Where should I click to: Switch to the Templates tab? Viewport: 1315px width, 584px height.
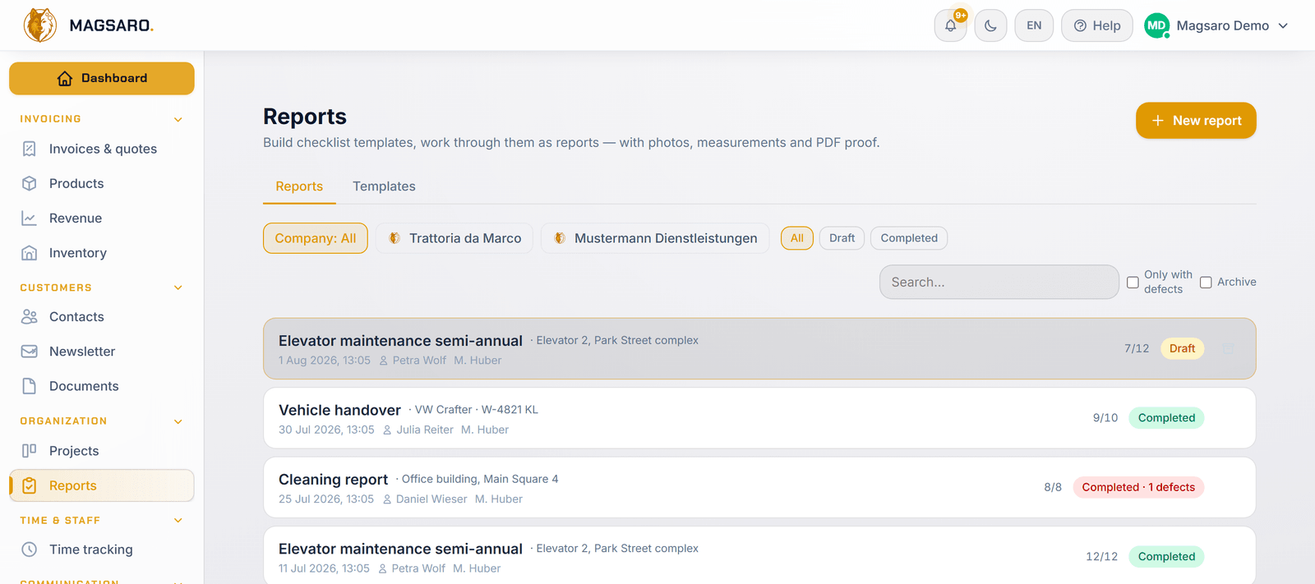coord(384,186)
